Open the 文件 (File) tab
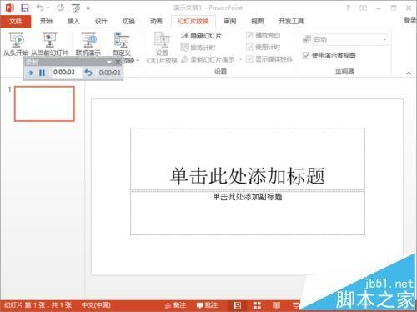This screenshot has width=417, height=312. tap(15, 21)
